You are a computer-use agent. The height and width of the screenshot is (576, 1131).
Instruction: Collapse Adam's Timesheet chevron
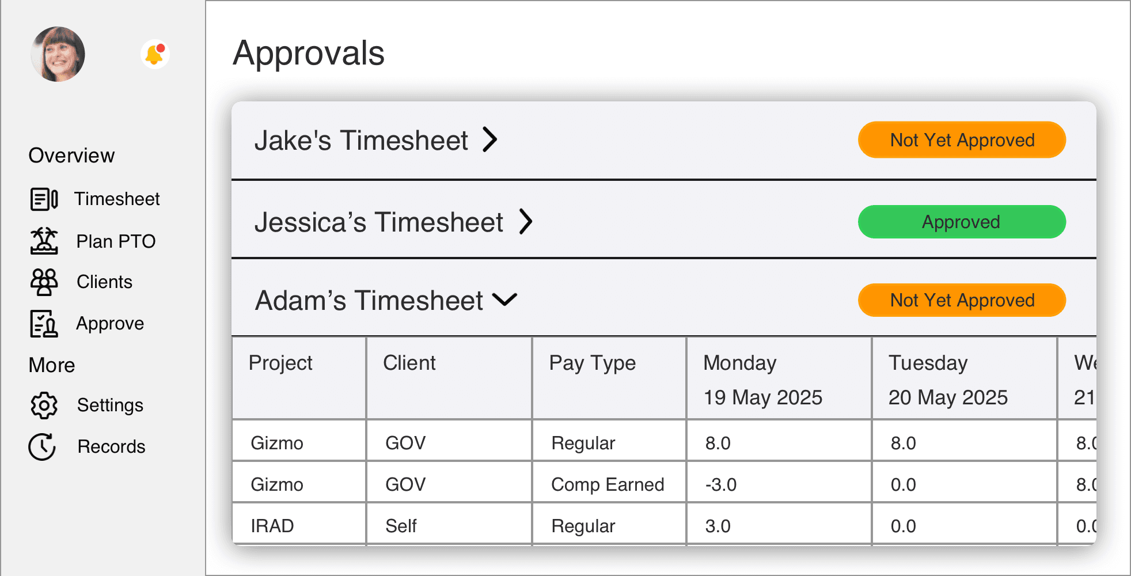coord(504,300)
